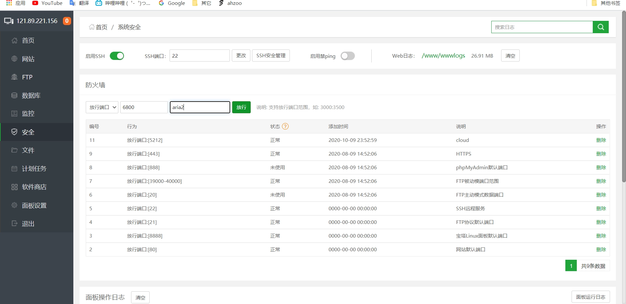This screenshot has width=626, height=304.
Task: Click the green search magnifier button
Action: pyautogui.click(x=601, y=27)
